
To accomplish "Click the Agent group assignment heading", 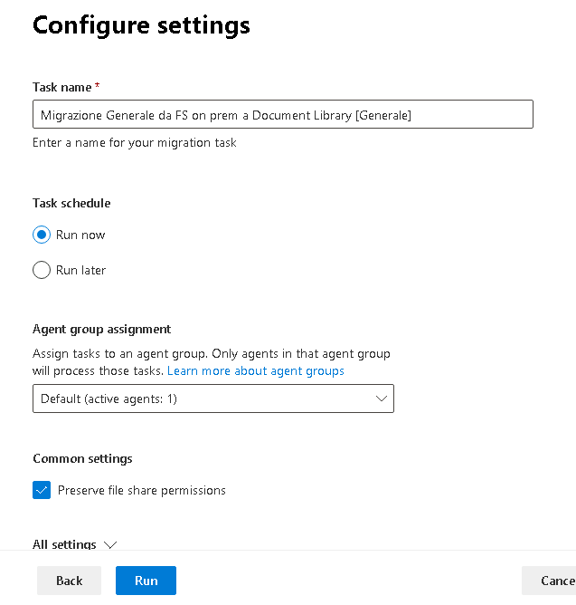I will coord(101,329).
